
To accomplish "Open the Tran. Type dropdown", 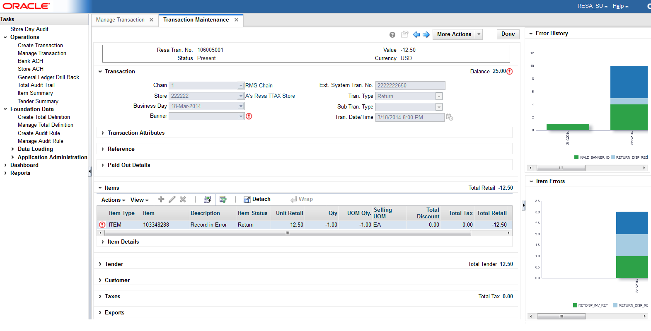I will coord(439,97).
